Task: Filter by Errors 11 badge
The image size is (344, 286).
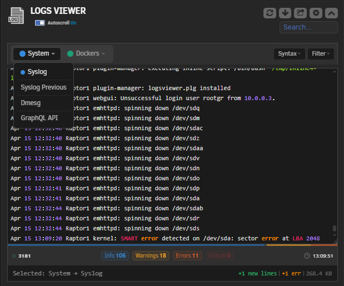Action: (187, 256)
